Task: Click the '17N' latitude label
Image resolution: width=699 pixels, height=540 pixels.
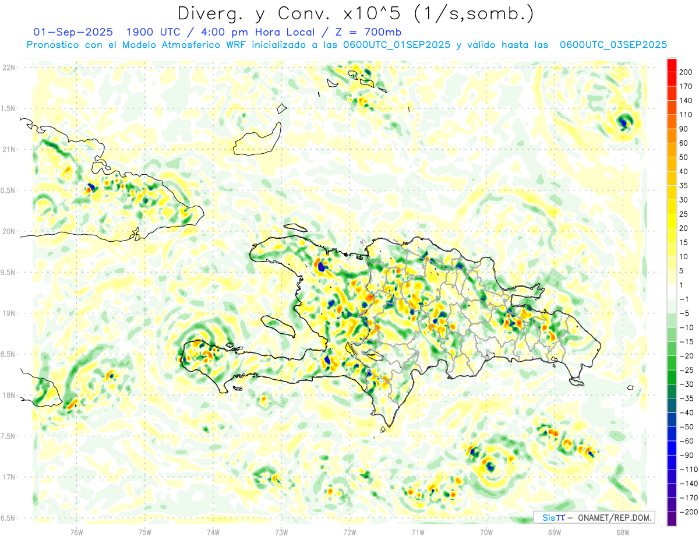Action: coord(9,477)
